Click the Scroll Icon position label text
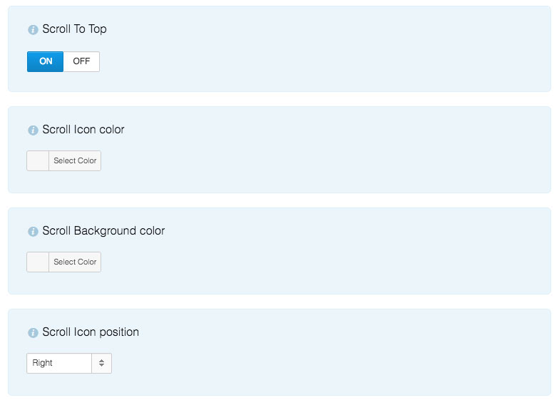559x405 pixels. click(x=91, y=332)
